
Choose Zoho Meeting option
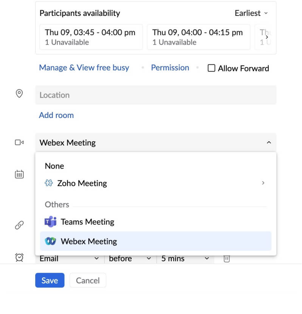pyautogui.click(x=156, y=183)
